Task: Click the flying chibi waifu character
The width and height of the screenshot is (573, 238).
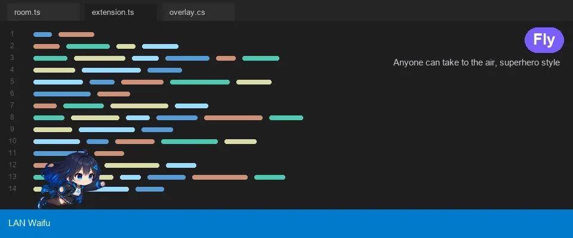Action: tap(71, 179)
